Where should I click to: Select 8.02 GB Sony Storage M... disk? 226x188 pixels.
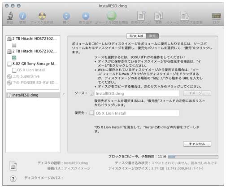32,64
